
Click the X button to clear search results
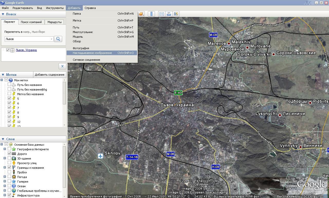point(62,66)
